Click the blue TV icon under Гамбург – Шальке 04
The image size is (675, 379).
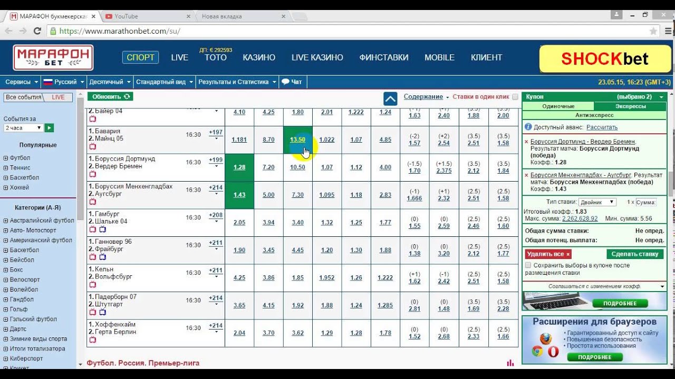pos(102,230)
